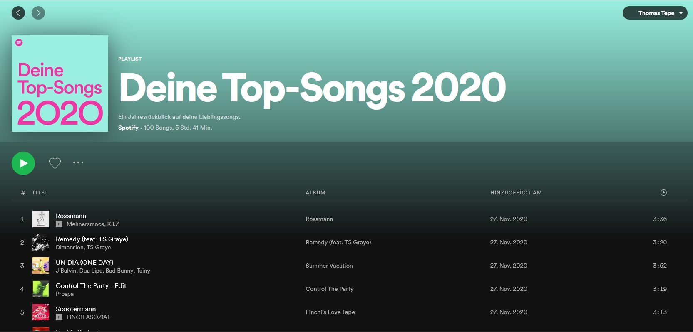Open artist Prospa
693x332 pixels.
[65, 294]
